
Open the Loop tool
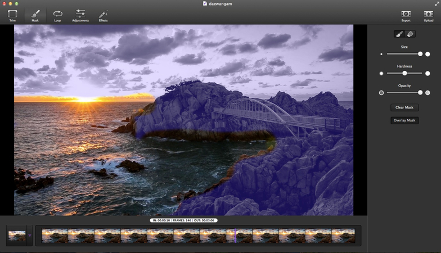57,16
